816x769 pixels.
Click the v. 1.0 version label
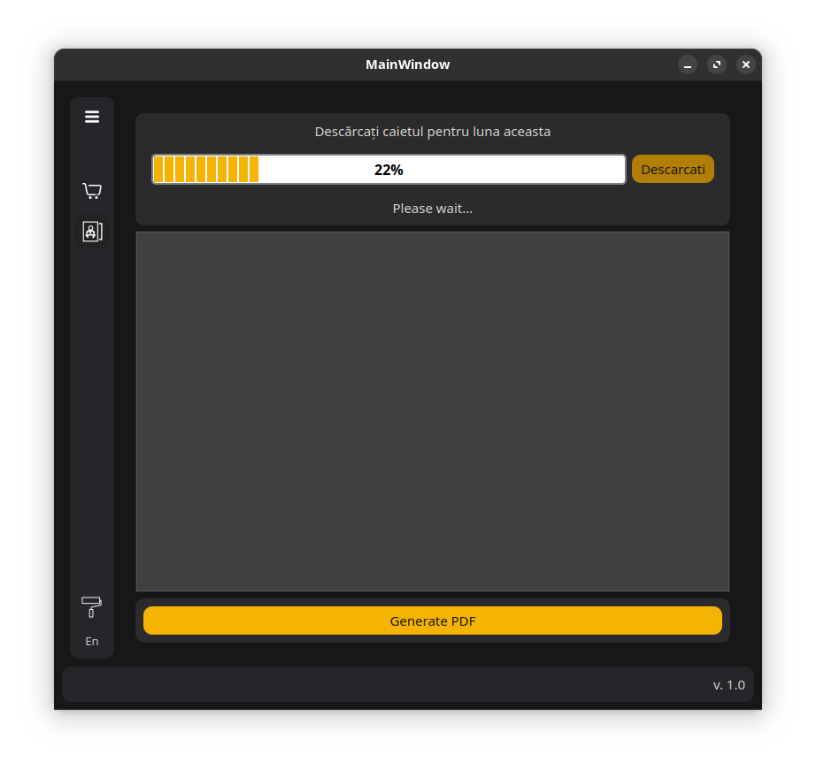click(x=729, y=684)
